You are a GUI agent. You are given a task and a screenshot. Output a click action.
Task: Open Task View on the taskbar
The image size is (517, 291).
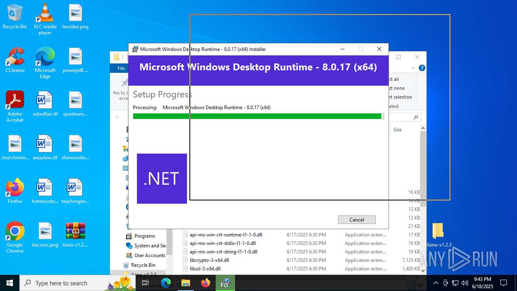click(x=145, y=283)
